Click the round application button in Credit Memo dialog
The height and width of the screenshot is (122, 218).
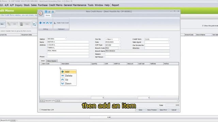41,13
